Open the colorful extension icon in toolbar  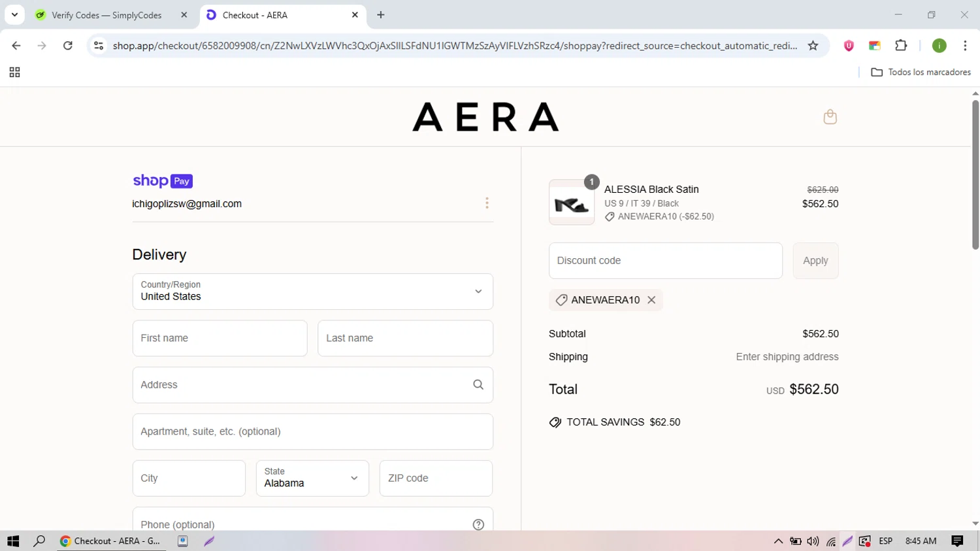(x=874, y=46)
